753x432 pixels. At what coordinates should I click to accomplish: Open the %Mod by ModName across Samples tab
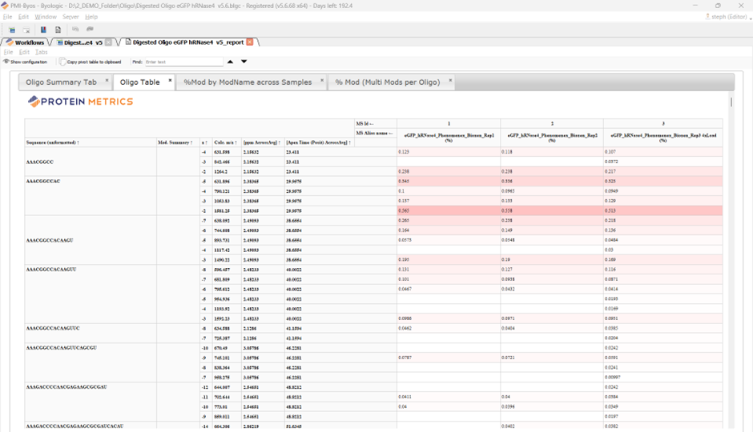click(x=248, y=82)
